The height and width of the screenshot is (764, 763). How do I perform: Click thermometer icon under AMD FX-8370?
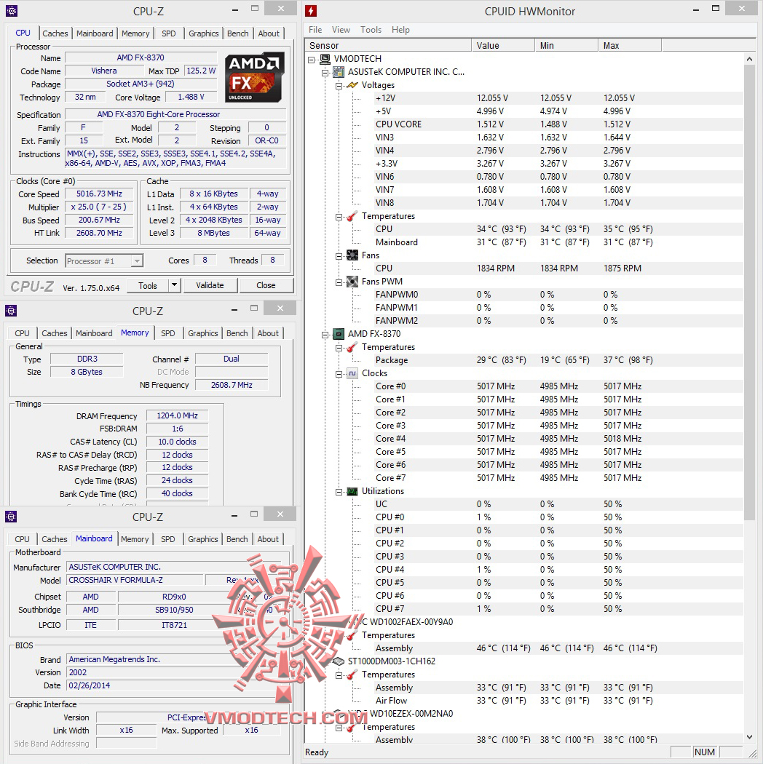(x=352, y=347)
